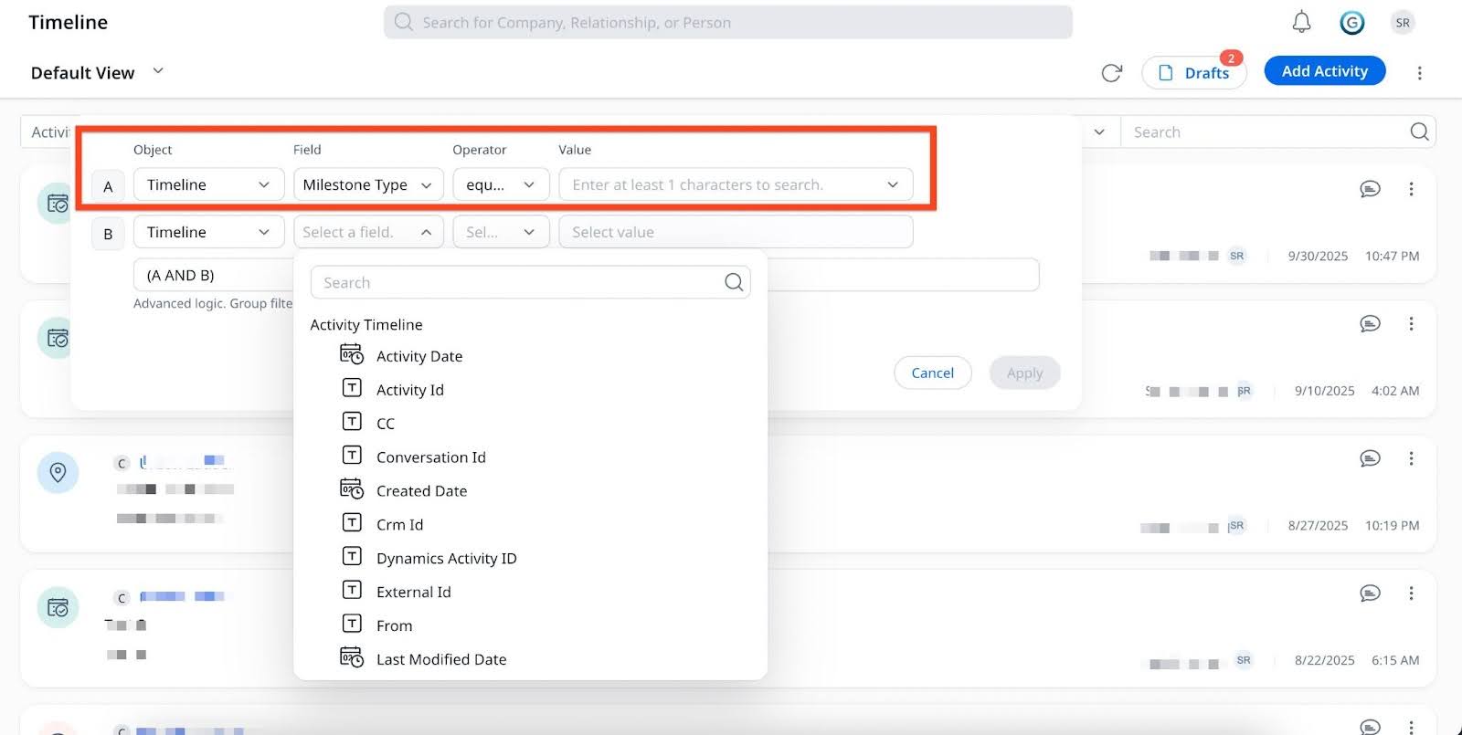Click the filter row A label
This screenshot has width=1462, height=735.
108,186
